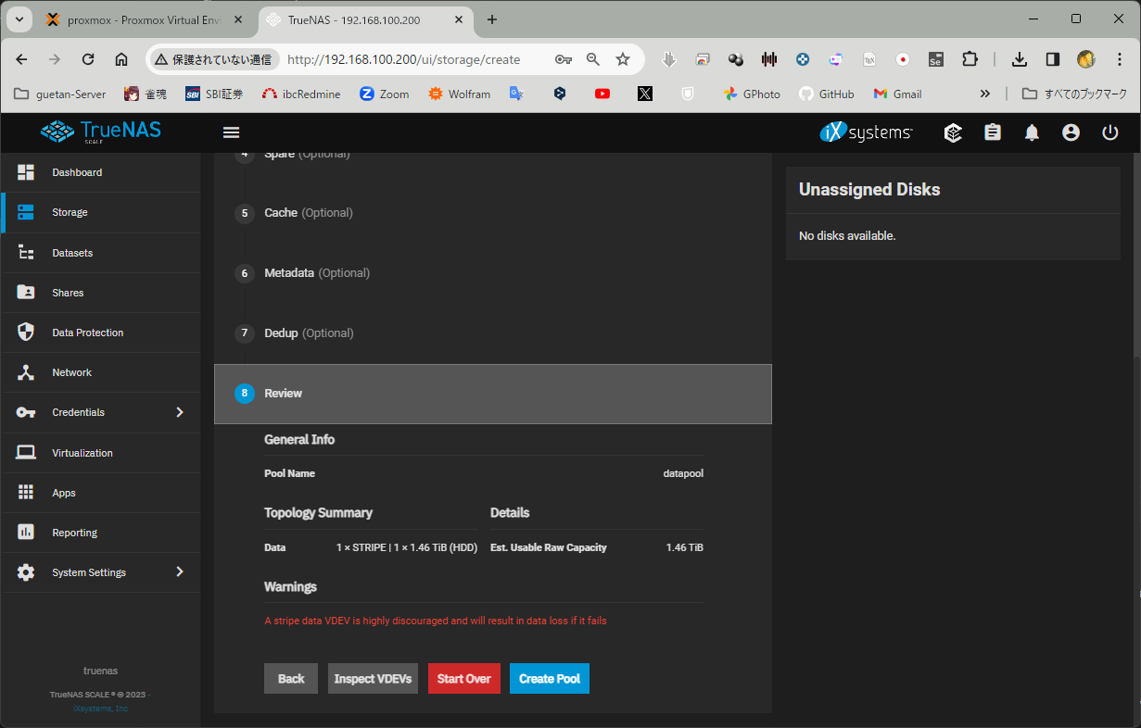Toggle the hamburger sidebar menu
1141x728 pixels.
click(232, 132)
